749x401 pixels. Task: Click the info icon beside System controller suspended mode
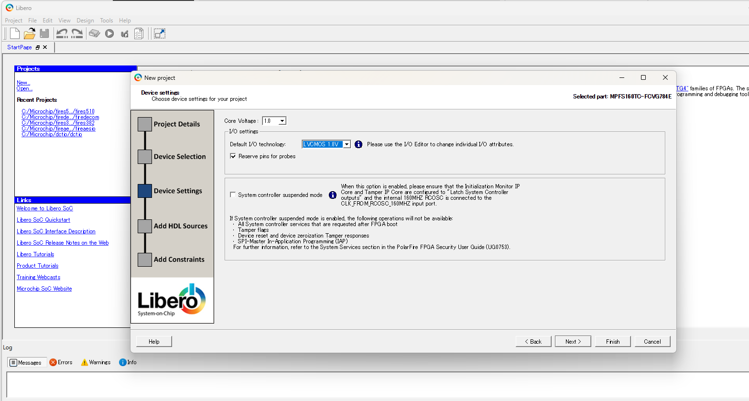coord(333,195)
